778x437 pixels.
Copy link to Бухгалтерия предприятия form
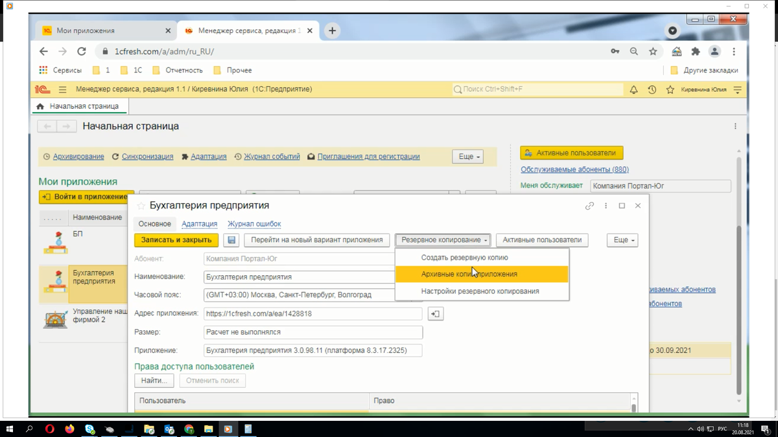[x=589, y=206]
